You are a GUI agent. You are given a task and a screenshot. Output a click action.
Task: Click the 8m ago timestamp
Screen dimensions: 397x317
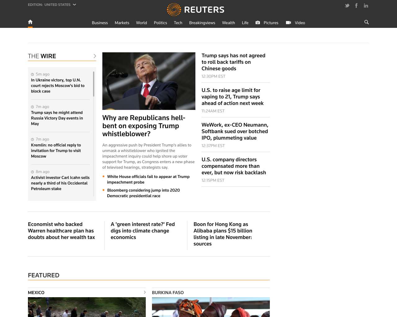[x=42, y=172]
